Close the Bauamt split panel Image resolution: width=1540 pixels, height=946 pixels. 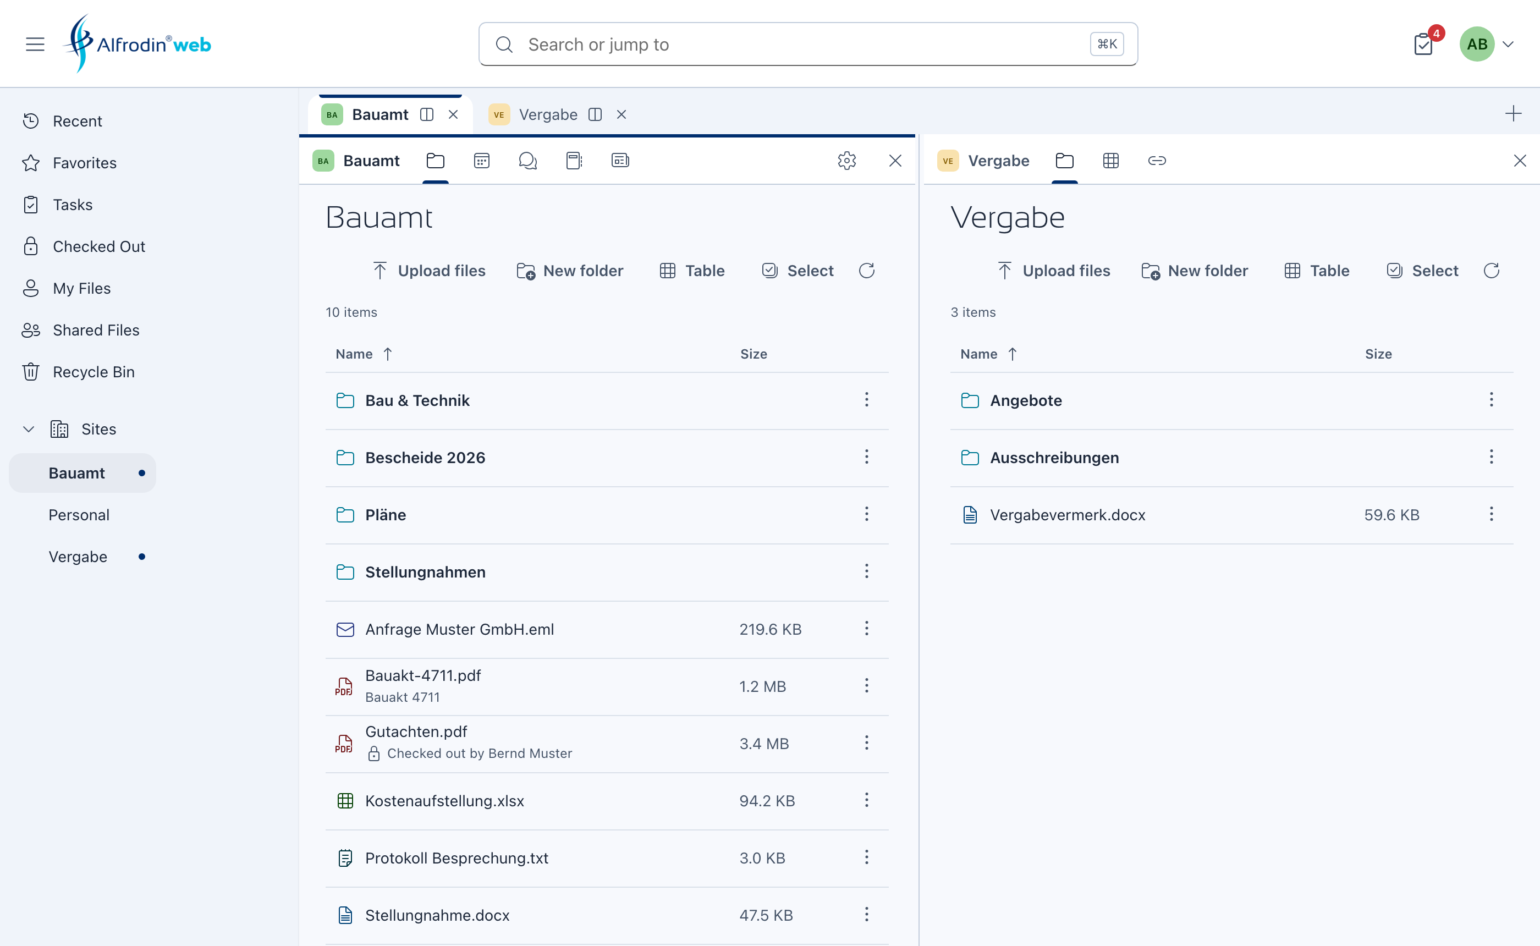click(x=895, y=161)
